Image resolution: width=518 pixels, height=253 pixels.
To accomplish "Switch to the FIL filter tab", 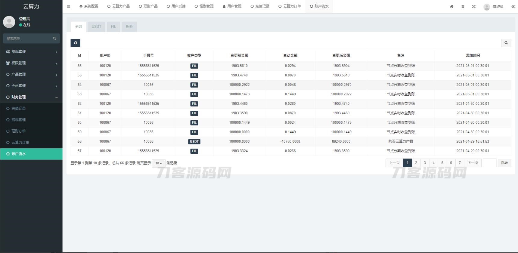I will [x=113, y=26].
